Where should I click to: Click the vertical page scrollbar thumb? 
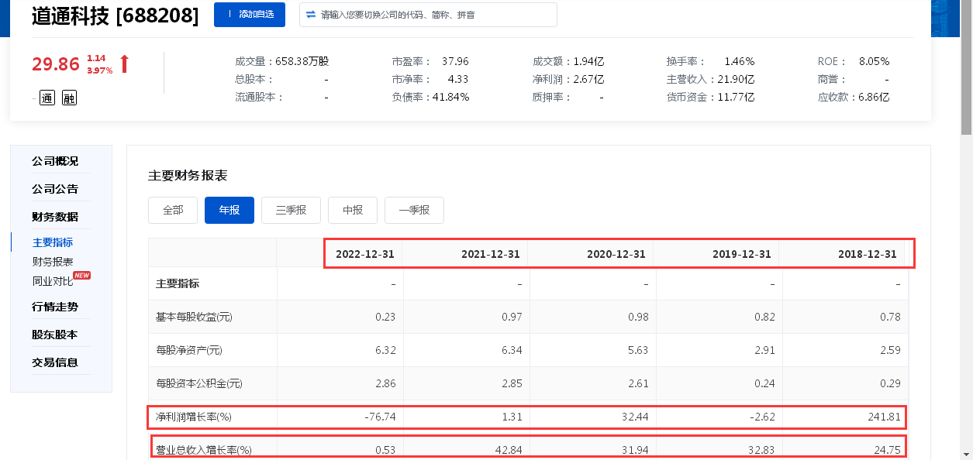(967, 69)
